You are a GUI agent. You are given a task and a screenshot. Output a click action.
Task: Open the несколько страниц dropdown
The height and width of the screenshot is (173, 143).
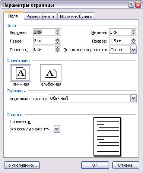click(x=133, y=98)
